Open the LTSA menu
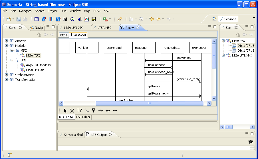Viewport: 258px width, 159px height. coord(97,11)
